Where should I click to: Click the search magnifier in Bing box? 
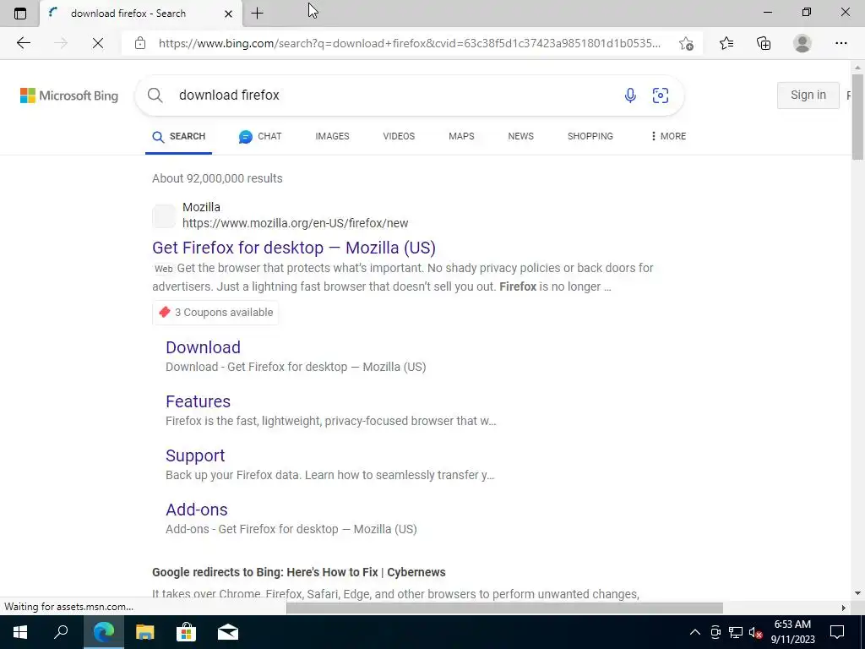[x=155, y=95]
